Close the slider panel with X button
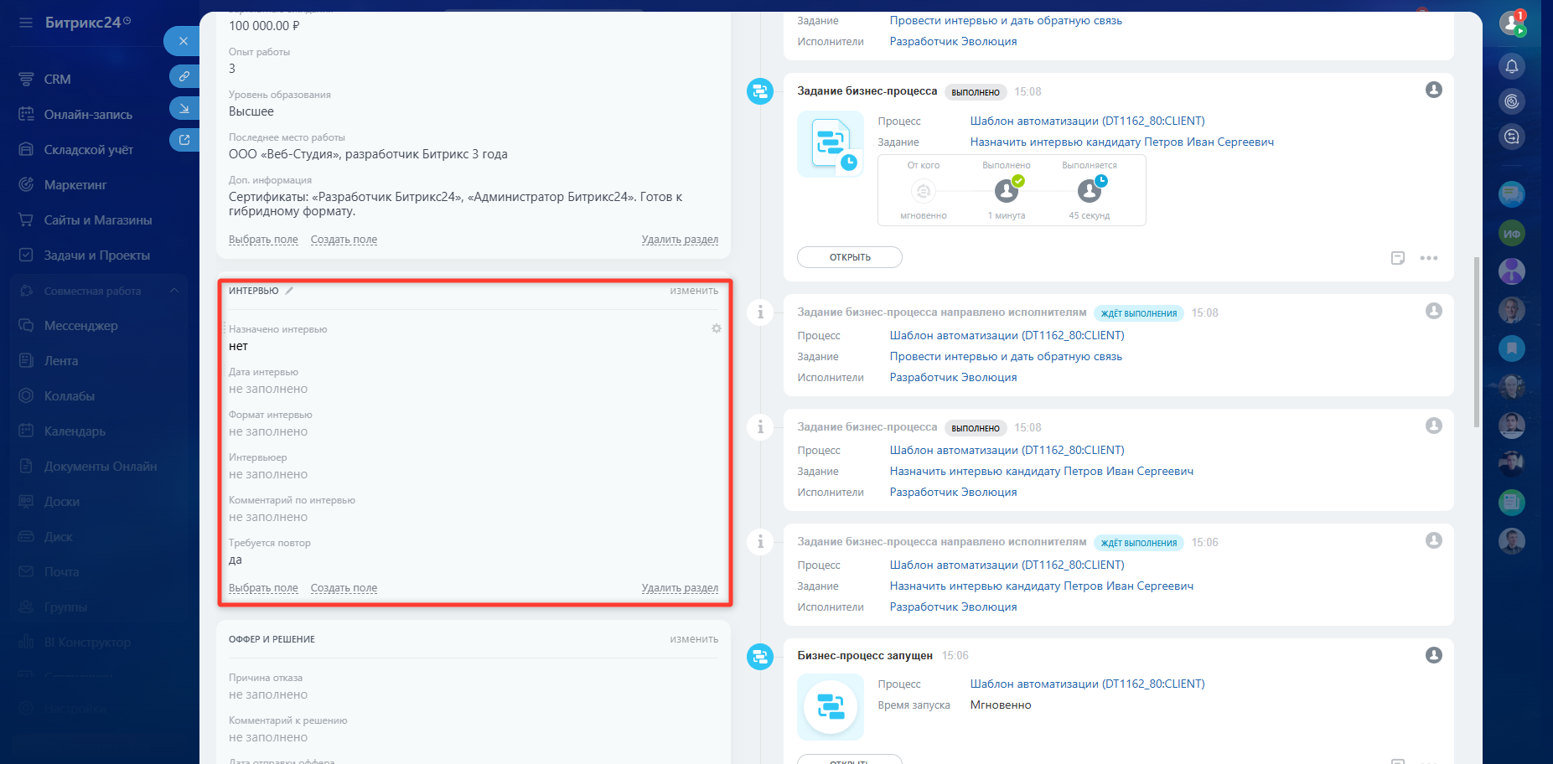 (183, 41)
